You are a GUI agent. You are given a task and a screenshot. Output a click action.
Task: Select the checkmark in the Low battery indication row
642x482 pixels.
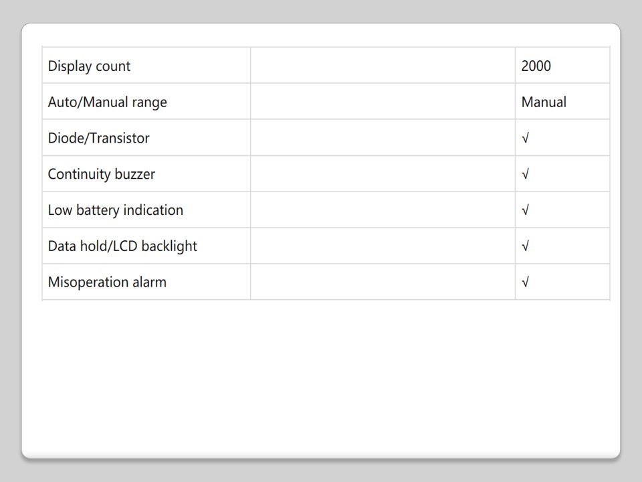pyautogui.click(x=526, y=210)
